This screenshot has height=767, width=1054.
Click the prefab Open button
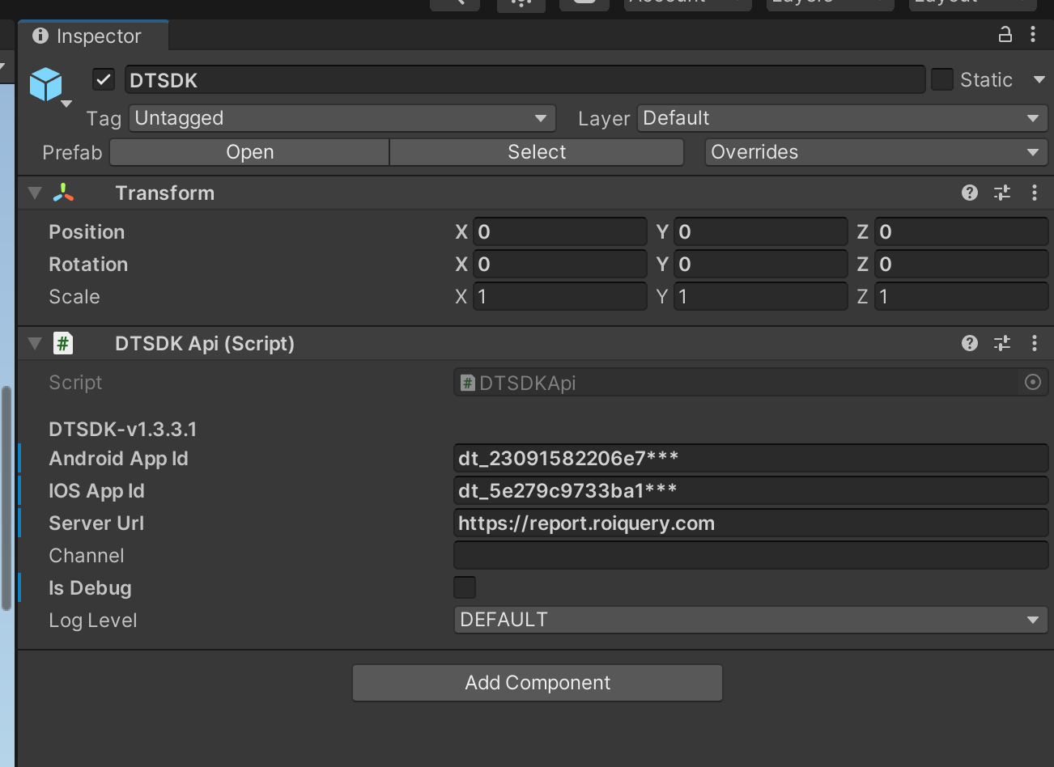coord(249,152)
